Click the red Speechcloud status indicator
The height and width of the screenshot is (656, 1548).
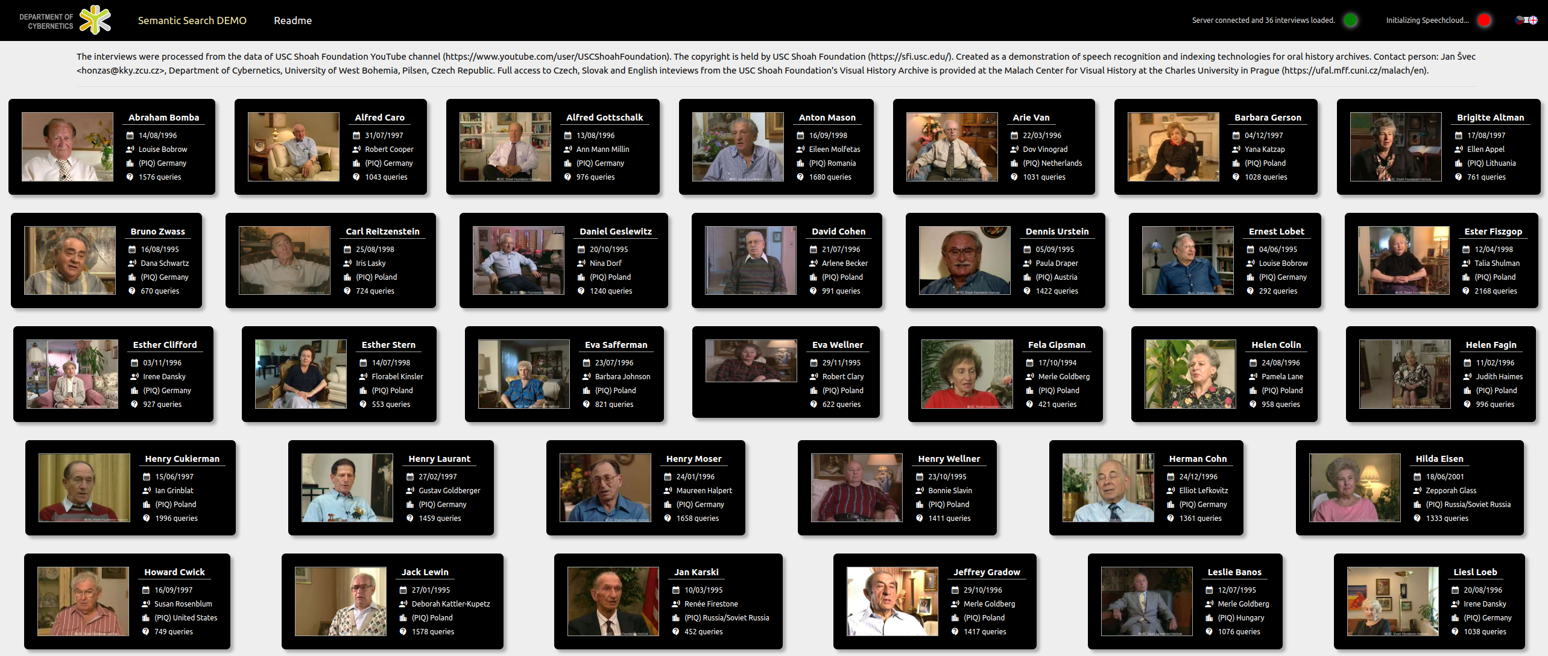click(x=1484, y=20)
